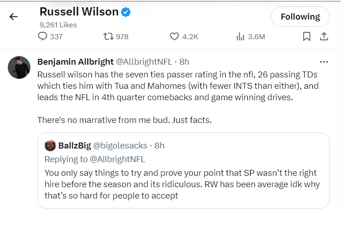The width and height of the screenshot is (341, 230).
Task: Open the three-dot more options menu
Action: tap(324, 61)
